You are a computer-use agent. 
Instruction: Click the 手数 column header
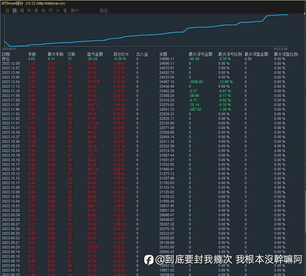pos(32,54)
